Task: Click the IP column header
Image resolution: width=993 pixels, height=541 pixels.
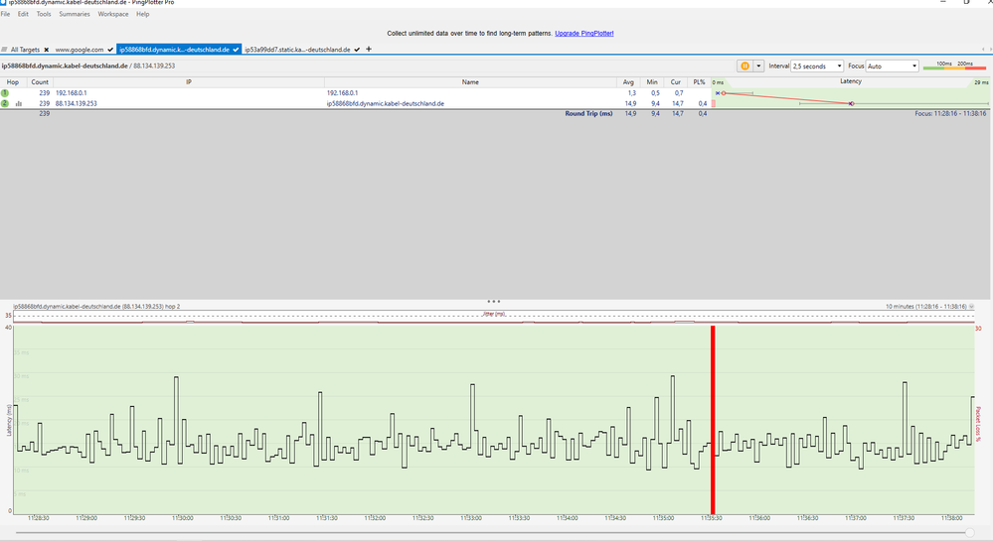Action: [x=189, y=82]
